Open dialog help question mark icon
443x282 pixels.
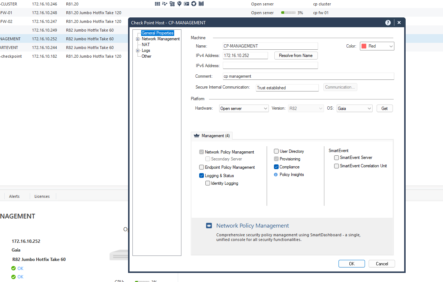[x=388, y=23]
